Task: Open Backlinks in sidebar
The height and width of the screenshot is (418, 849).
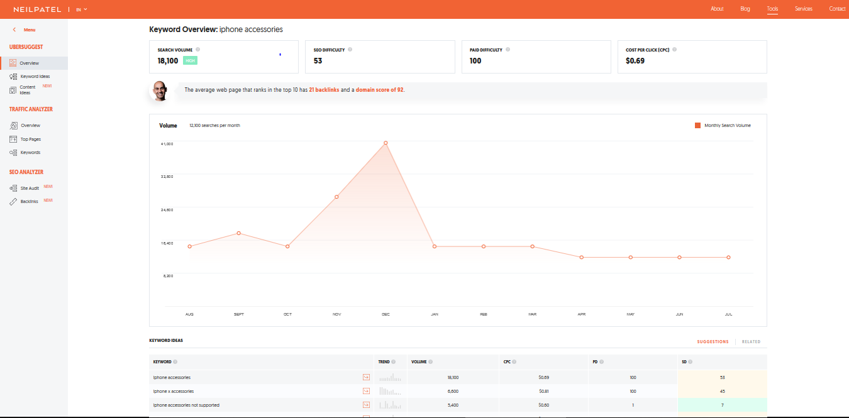Action: [x=30, y=202]
